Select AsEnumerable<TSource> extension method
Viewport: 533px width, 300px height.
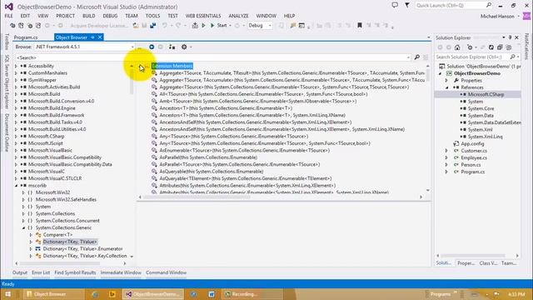244,150
